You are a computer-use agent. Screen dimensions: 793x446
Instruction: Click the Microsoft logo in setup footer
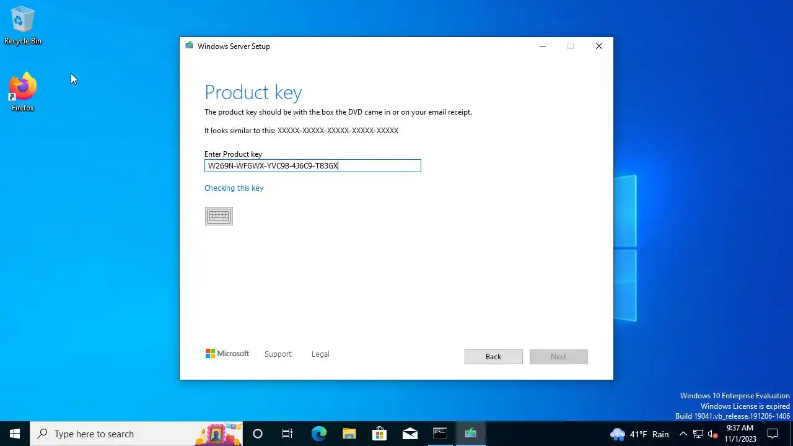click(227, 354)
